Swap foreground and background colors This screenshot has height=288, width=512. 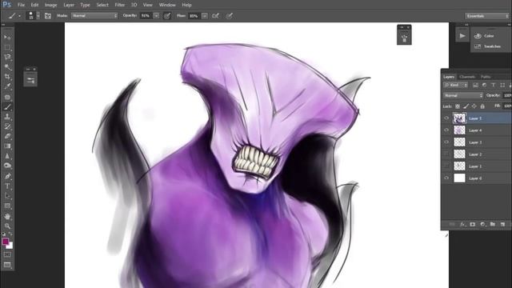pos(10,234)
